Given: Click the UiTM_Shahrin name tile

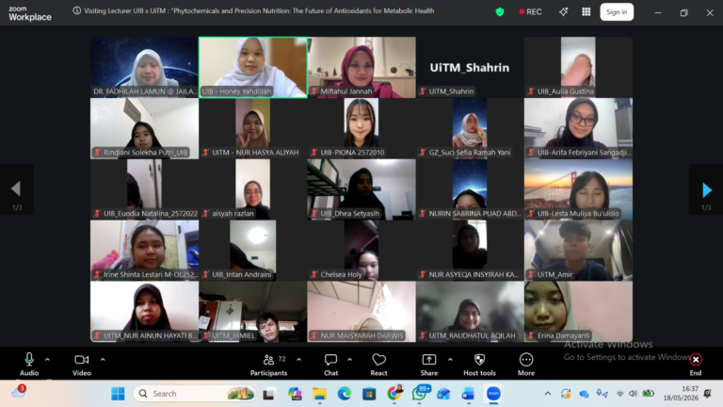Looking at the screenshot, I should 470,68.
